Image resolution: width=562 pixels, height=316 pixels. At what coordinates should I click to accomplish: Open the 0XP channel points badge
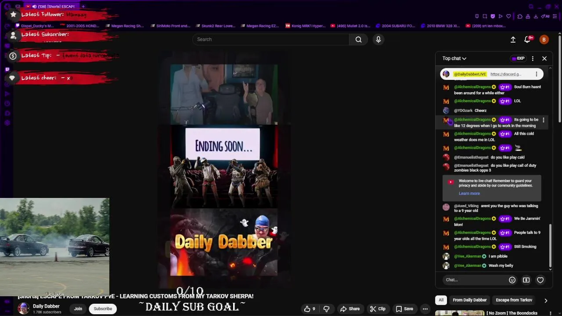click(518, 58)
